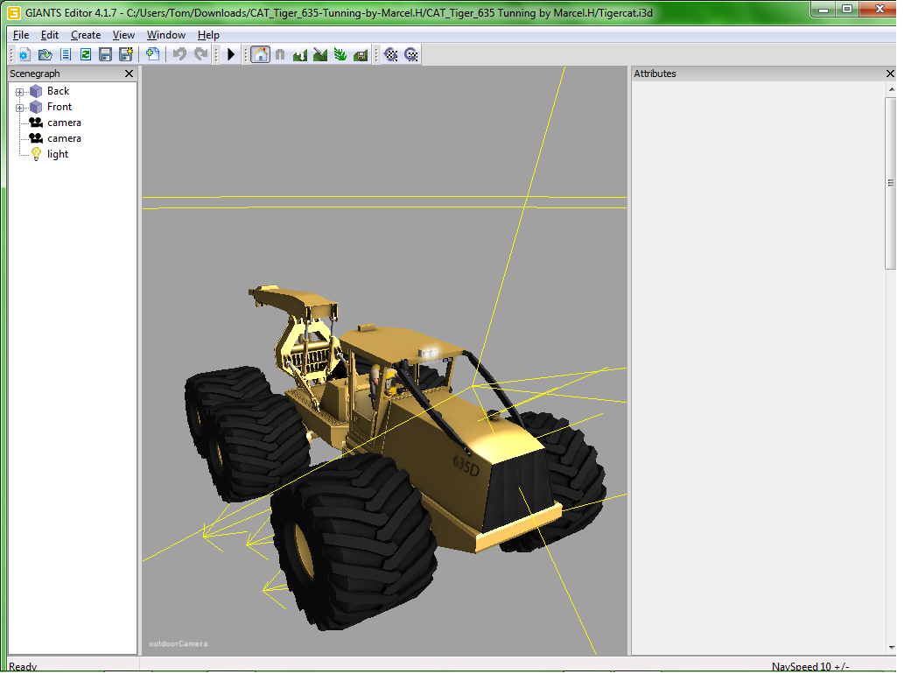Select the foliage paint grass icon
Screen dimensions: 904x674
340,55
